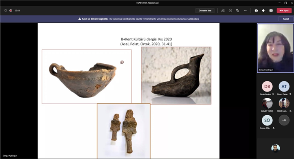
Task: Click slide title B+Kent Kültürü dergisi
Action: click(x=146, y=39)
